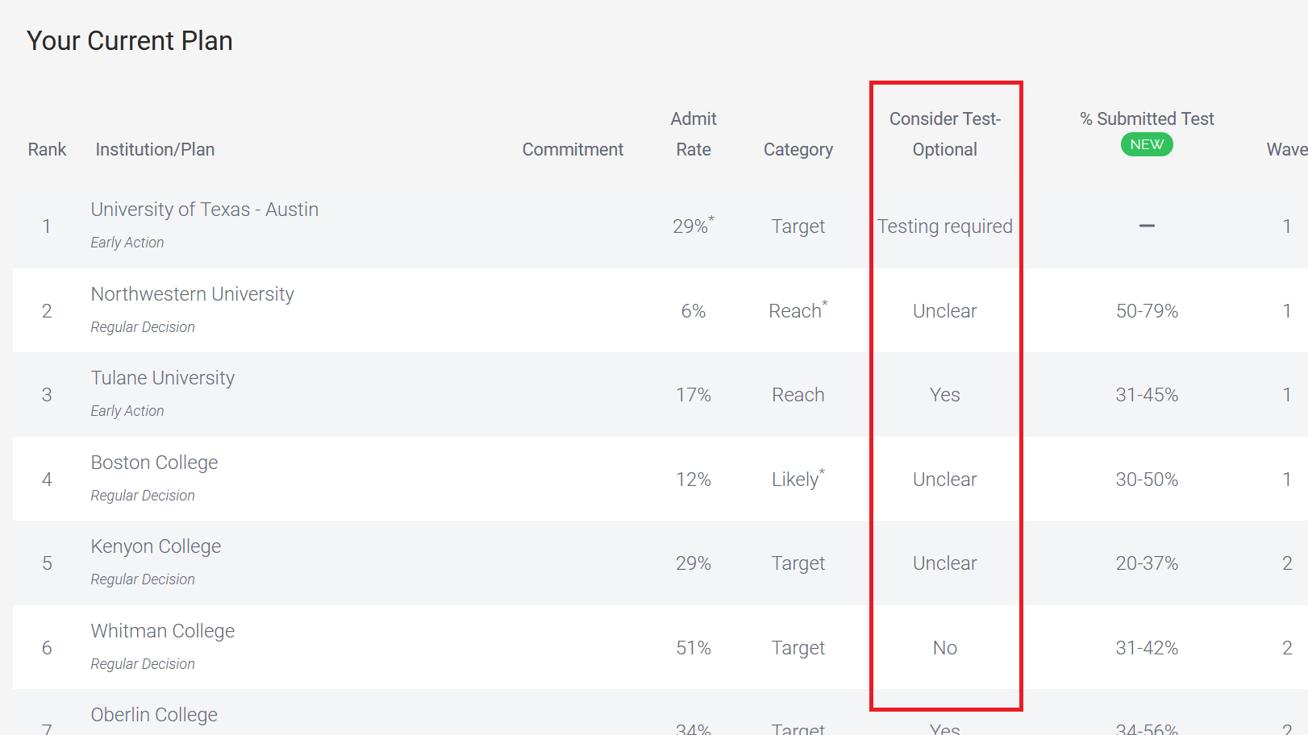
Task: Select Whitman College from the list
Action: tap(162, 631)
